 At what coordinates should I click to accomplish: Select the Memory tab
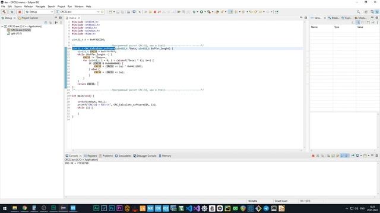[165, 156]
